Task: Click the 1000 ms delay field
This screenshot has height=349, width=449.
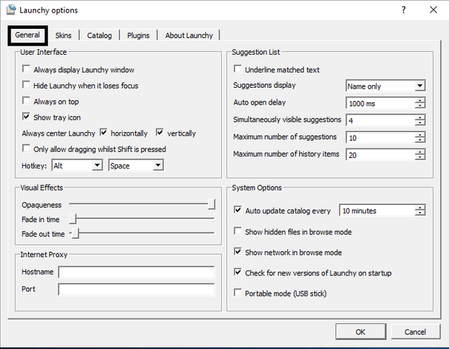Action: point(380,103)
